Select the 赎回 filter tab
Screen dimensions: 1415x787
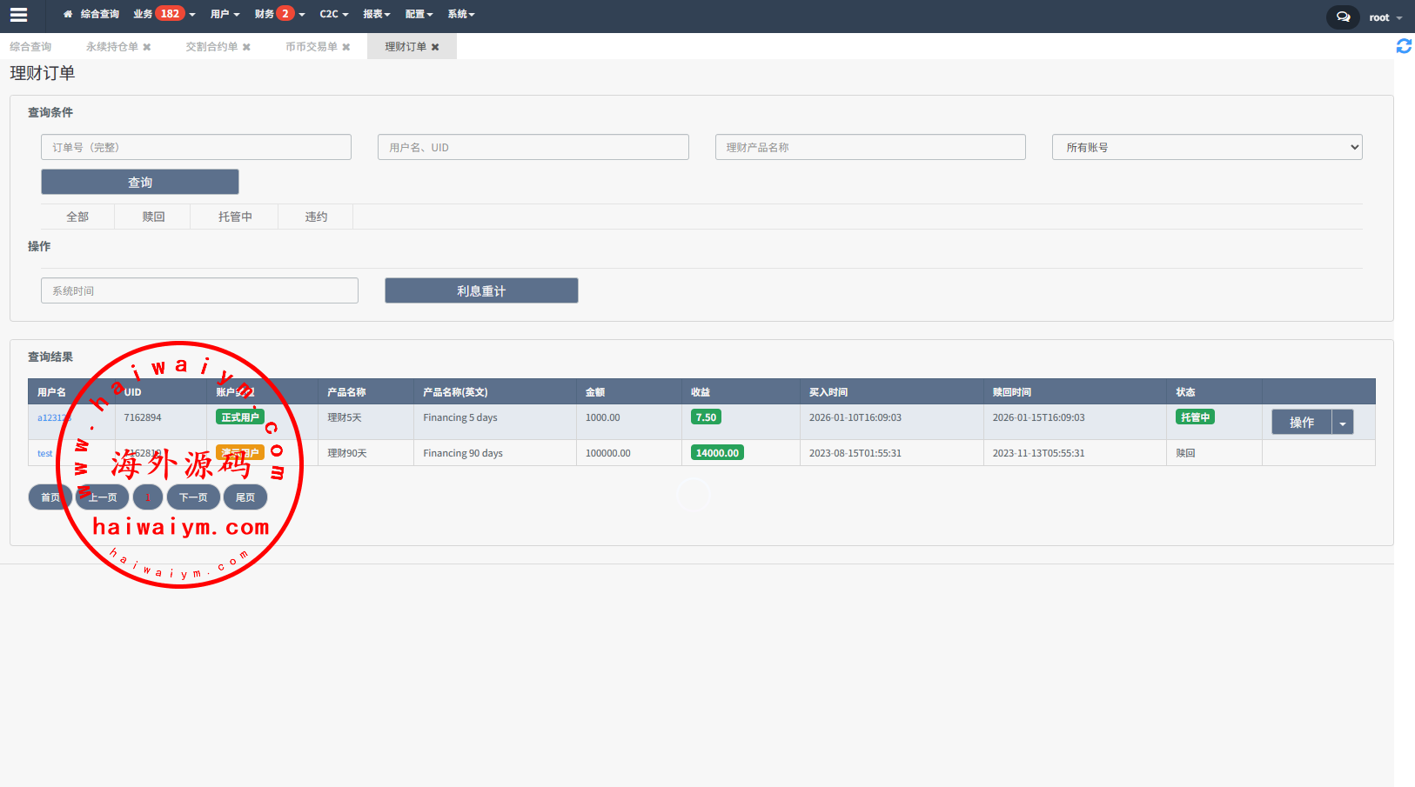coord(153,217)
